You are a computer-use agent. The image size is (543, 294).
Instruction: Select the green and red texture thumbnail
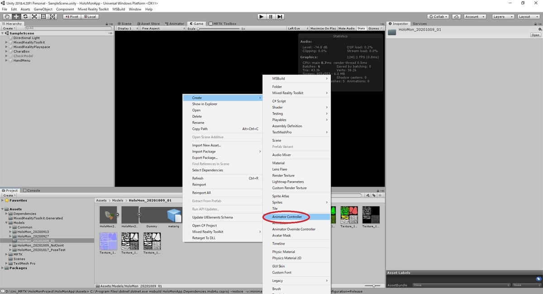click(x=349, y=215)
